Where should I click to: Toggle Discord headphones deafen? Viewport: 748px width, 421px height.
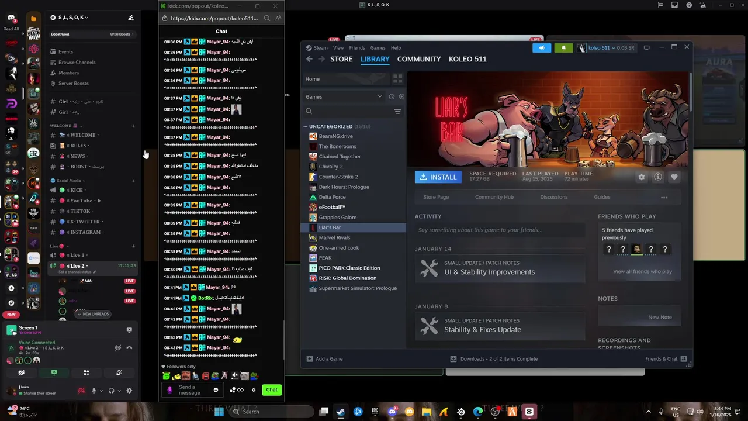point(111,391)
